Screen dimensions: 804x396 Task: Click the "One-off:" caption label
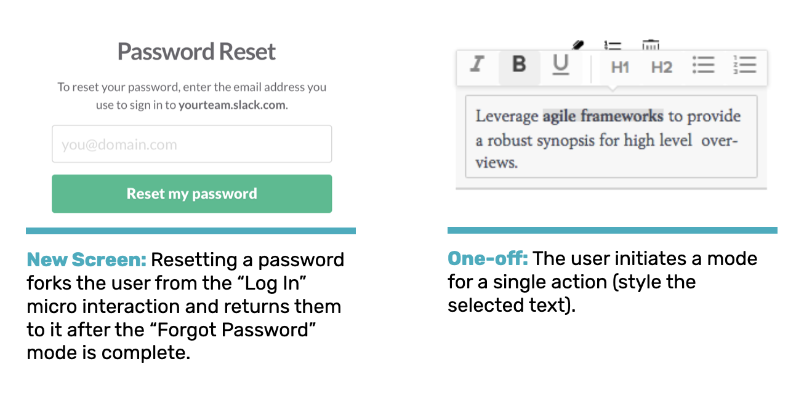[x=487, y=258]
